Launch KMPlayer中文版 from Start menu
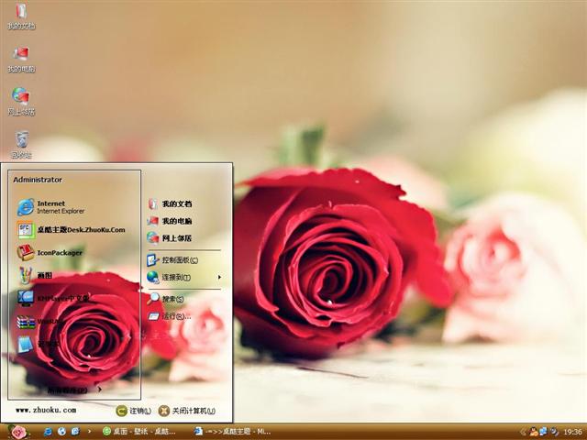 coord(53,298)
